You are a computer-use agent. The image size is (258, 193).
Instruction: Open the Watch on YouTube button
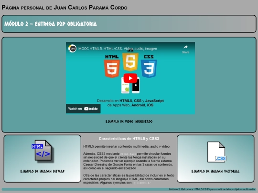coord(83,109)
